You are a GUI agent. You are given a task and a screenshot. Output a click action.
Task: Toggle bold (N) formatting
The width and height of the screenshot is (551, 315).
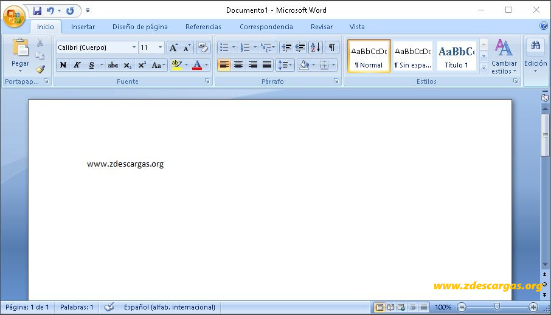click(x=63, y=65)
